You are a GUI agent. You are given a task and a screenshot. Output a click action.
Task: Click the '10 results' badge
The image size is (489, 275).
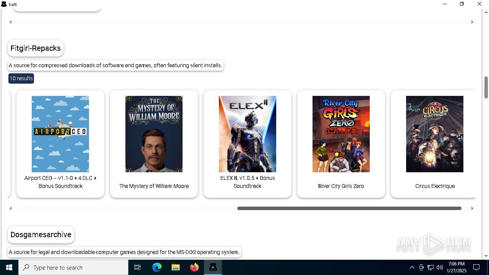click(21, 78)
